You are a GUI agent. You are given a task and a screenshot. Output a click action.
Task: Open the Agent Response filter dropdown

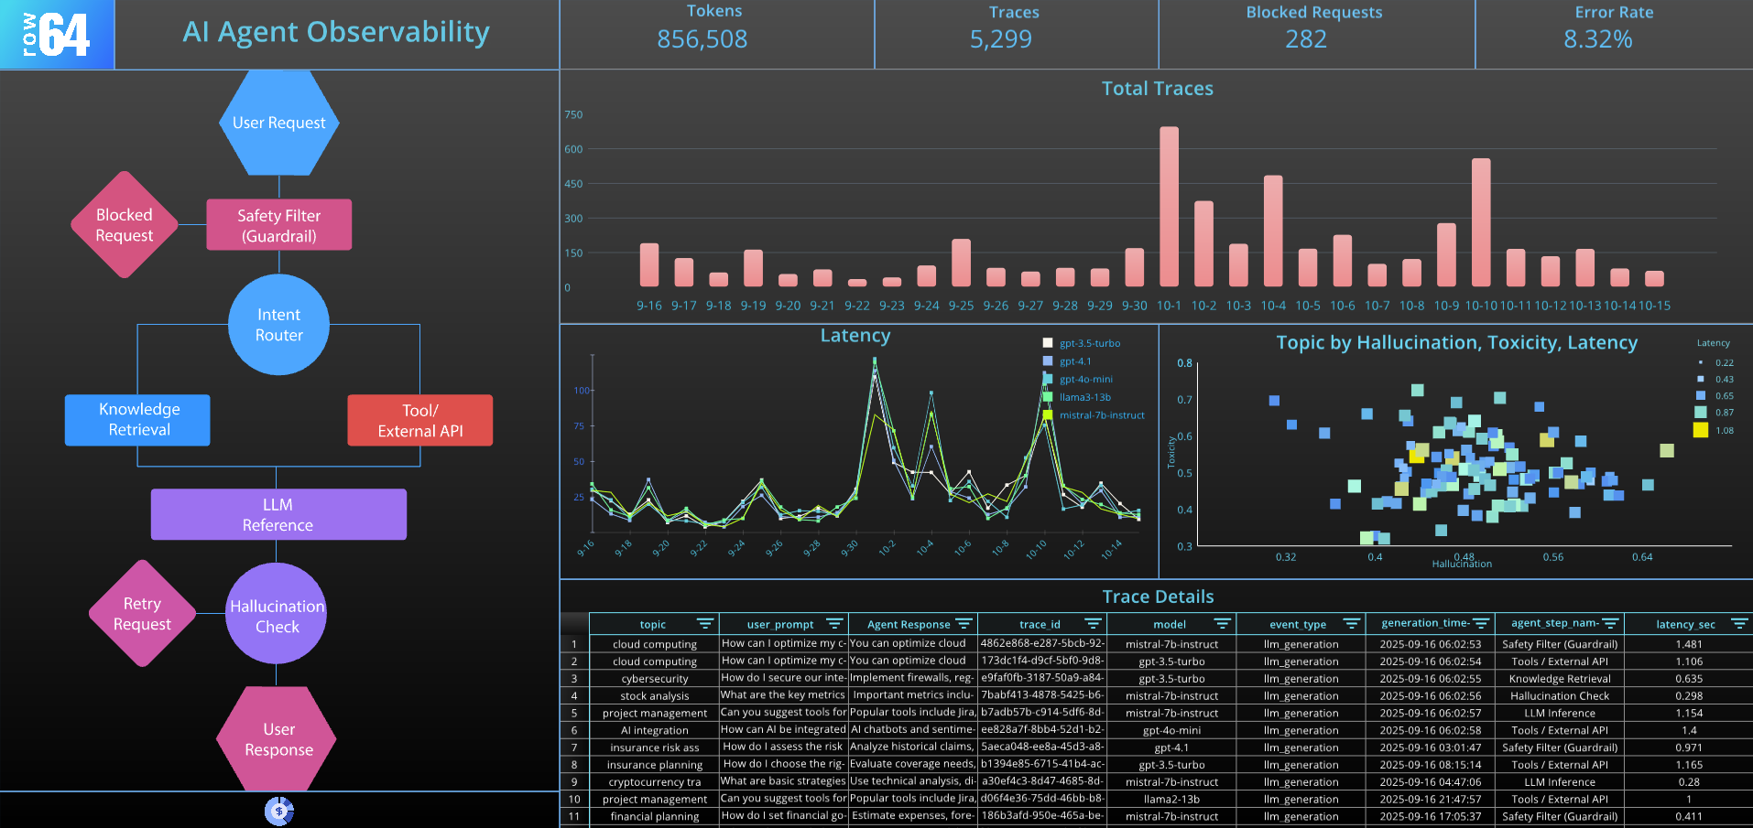(x=964, y=623)
